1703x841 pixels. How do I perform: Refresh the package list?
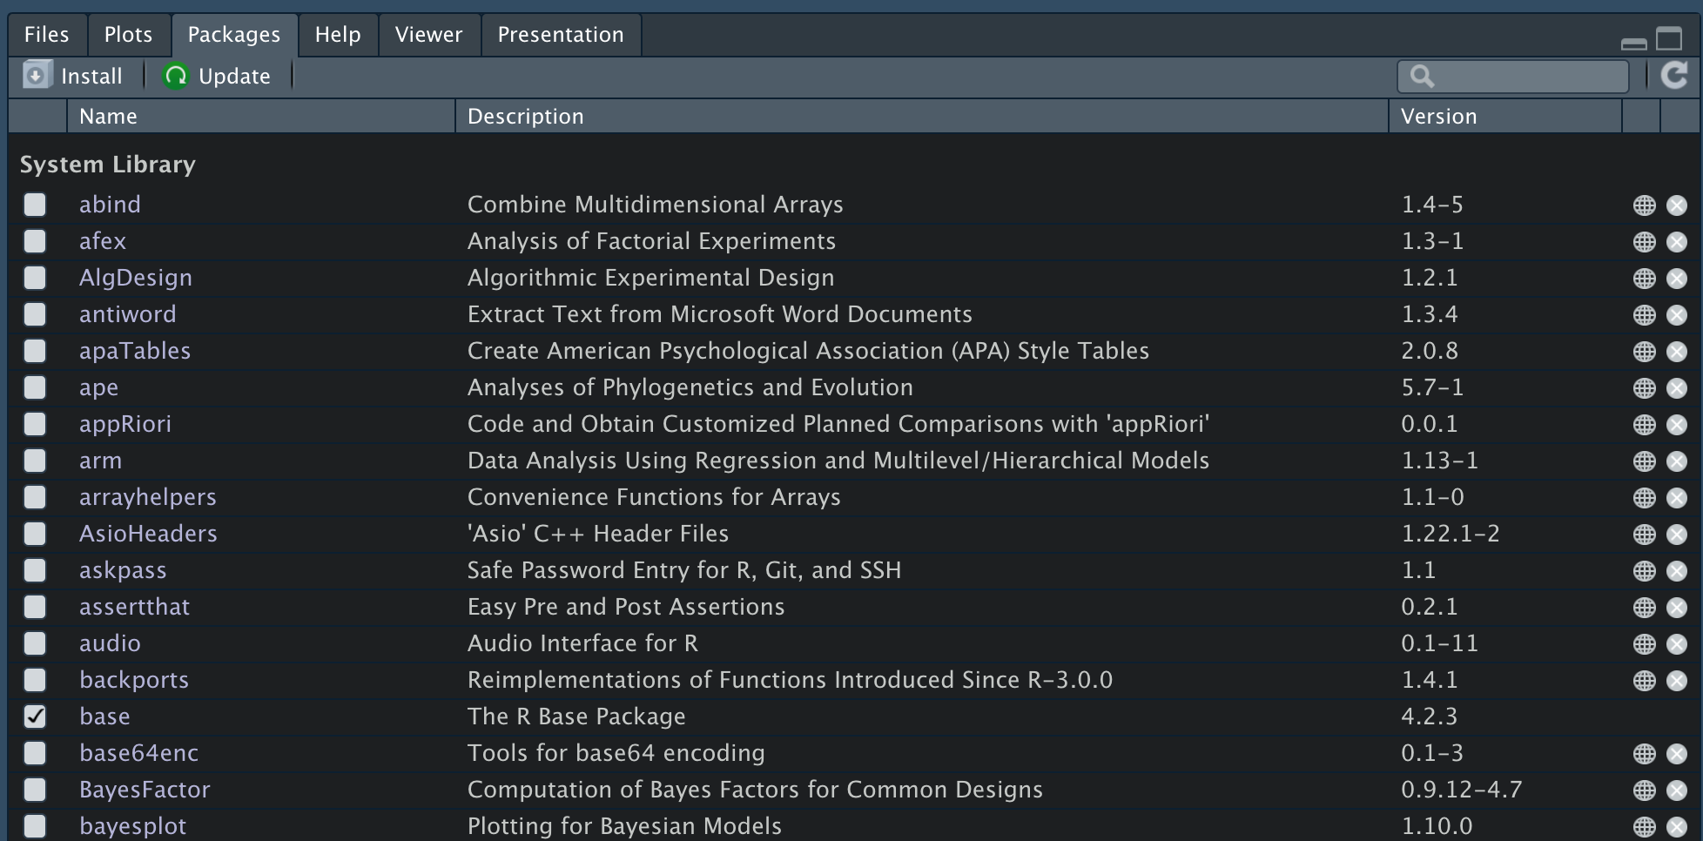(1673, 76)
